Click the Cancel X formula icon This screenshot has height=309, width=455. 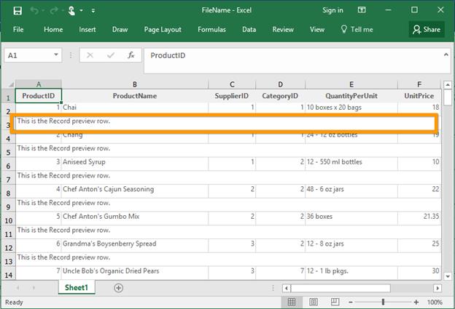pos(90,55)
